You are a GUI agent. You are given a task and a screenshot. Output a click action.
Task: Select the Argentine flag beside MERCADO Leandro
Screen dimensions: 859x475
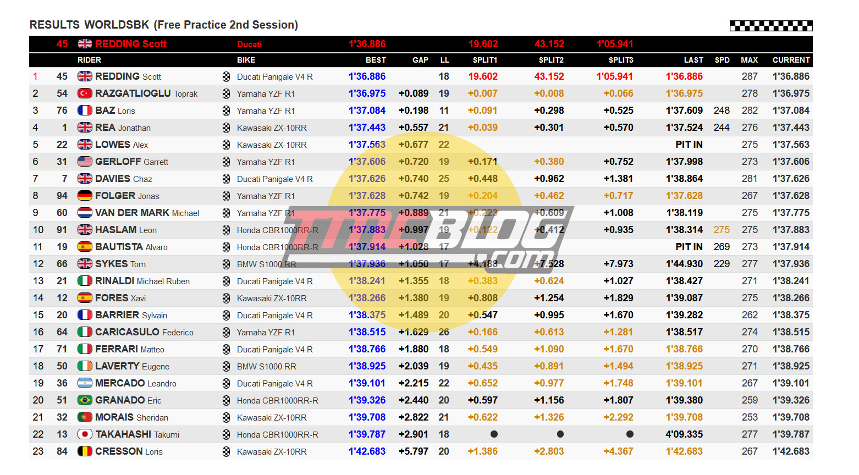tap(85, 383)
